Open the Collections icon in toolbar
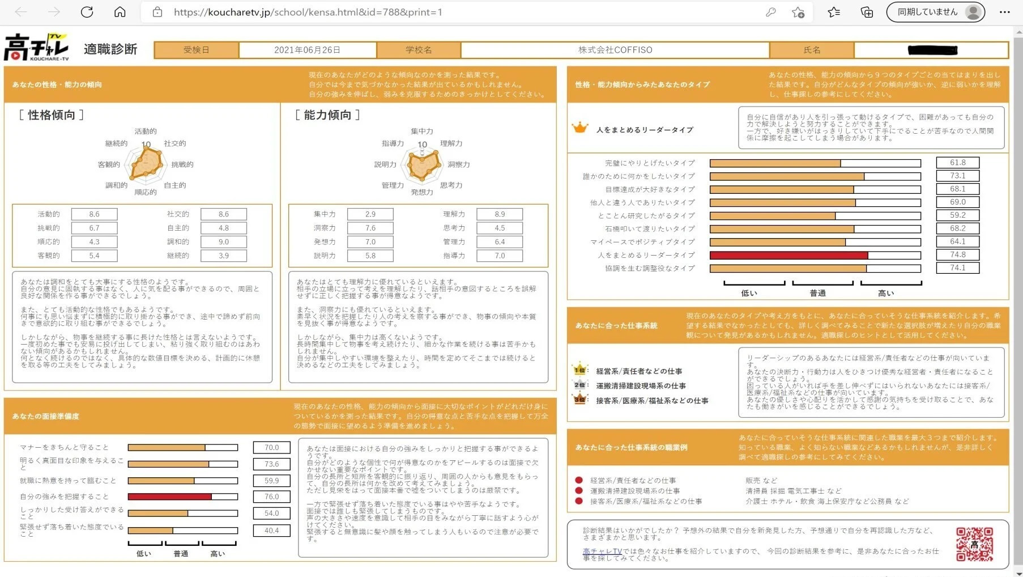 pyautogui.click(x=867, y=12)
